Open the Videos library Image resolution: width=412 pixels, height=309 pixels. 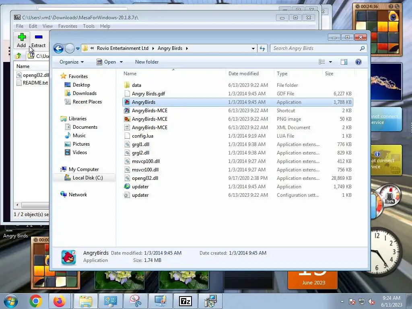pyautogui.click(x=80, y=152)
